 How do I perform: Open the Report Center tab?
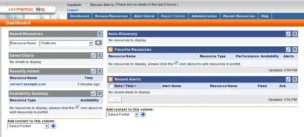coord(173,16)
